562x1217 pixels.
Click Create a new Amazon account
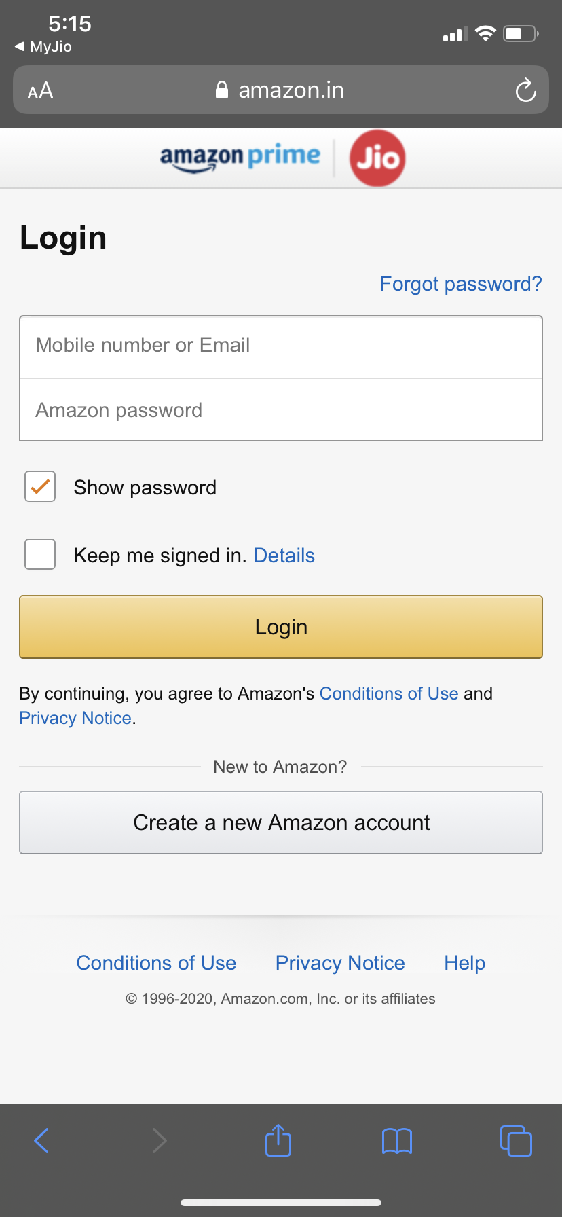pos(281,822)
